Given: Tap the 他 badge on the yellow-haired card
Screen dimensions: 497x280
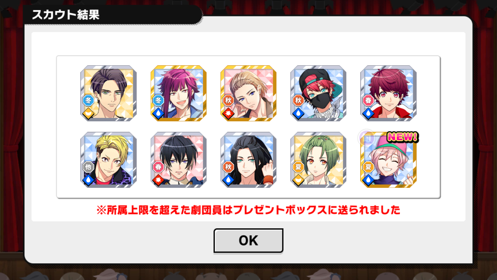Looking at the screenshot, I should (x=88, y=167).
